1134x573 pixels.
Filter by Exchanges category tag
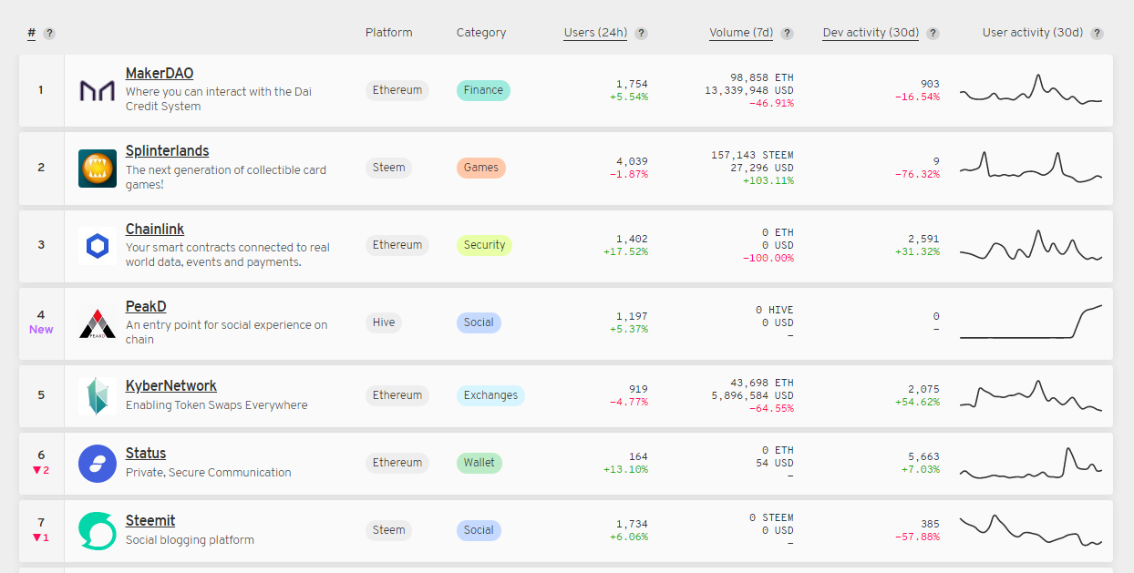(490, 395)
